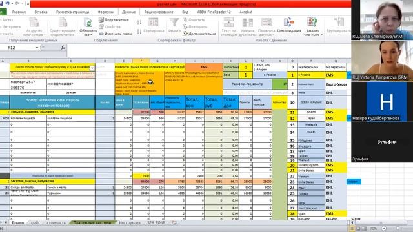Image resolution: width=413 pixels, height=232 pixels.
Task: Switch to Платежные системы sheet tab
Action: pos(92,222)
